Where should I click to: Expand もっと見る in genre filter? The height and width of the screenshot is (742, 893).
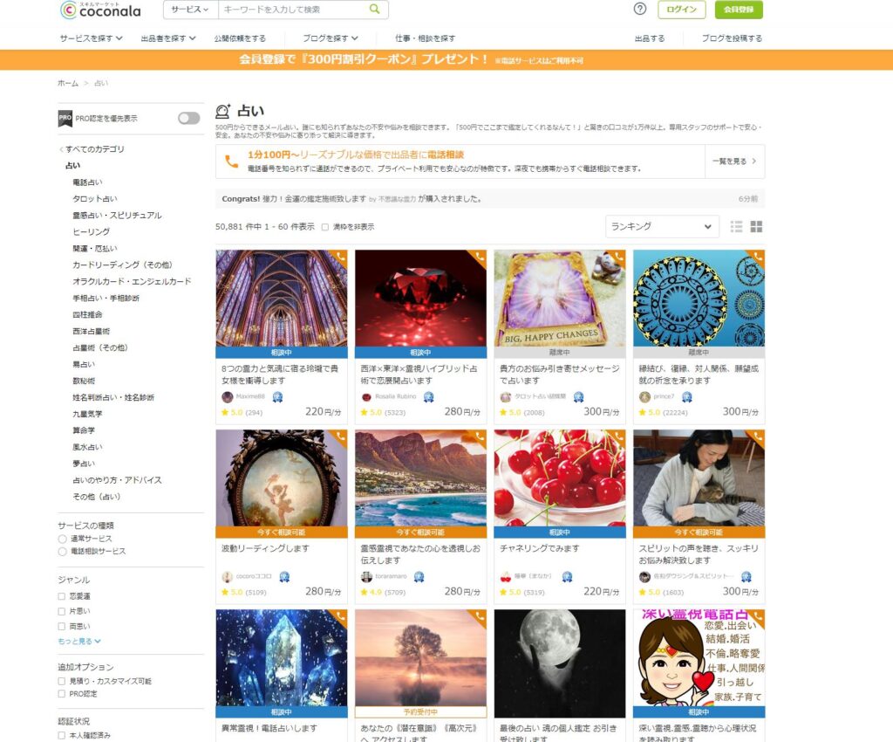79,641
